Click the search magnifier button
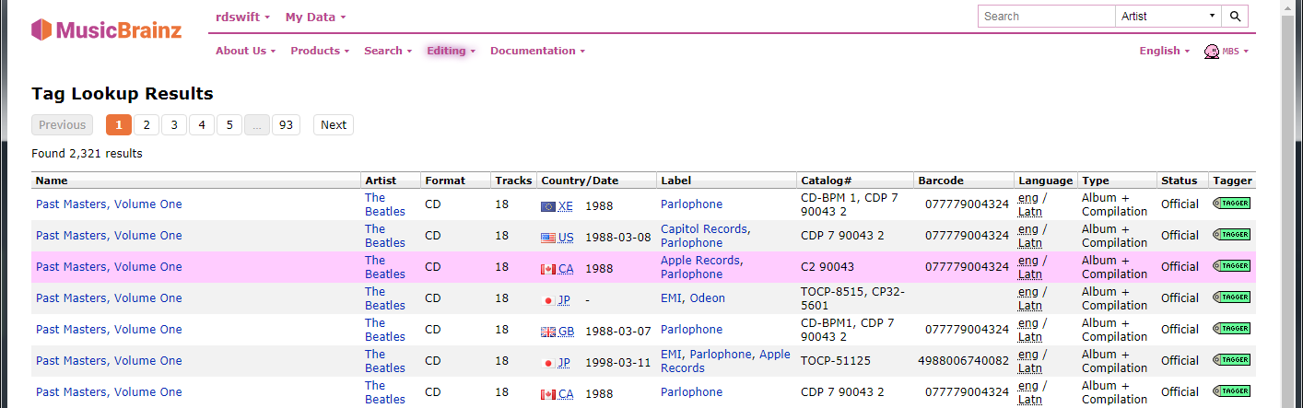 tap(1236, 17)
